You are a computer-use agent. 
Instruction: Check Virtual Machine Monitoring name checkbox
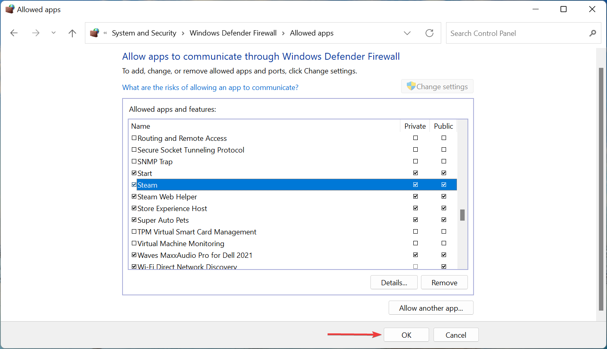[134, 243]
